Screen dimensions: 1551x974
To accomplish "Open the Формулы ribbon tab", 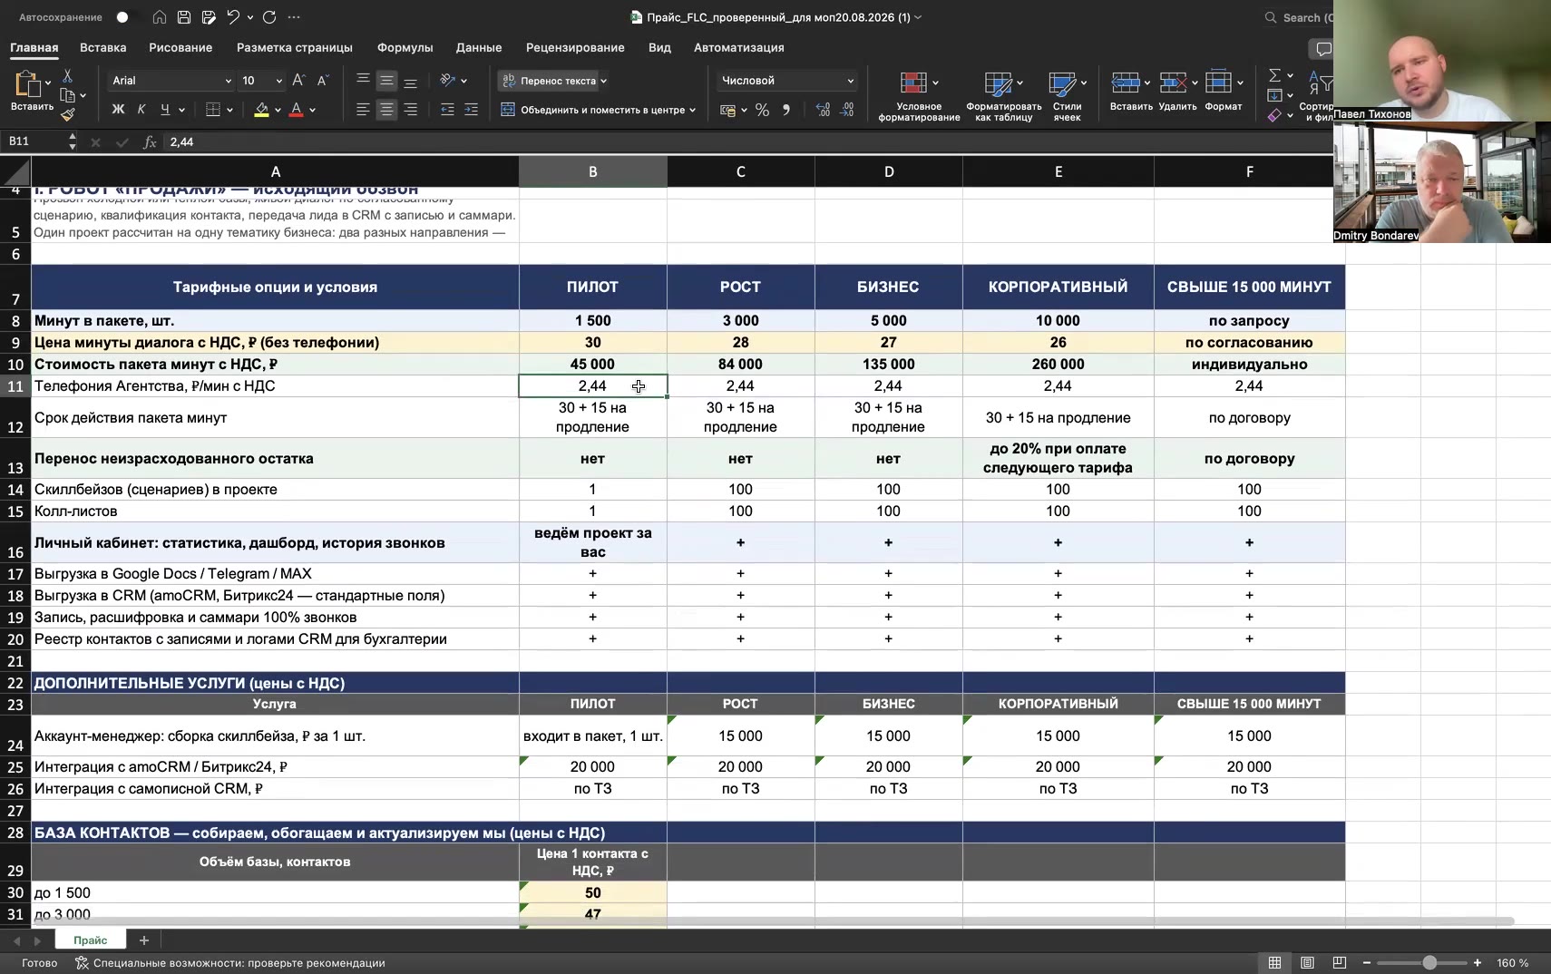I will coord(405,47).
